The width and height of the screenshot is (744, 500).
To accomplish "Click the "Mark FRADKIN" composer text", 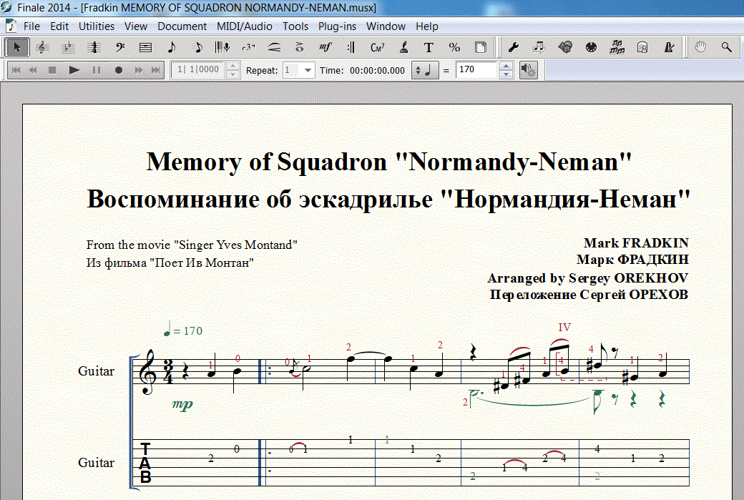I will pos(636,243).
